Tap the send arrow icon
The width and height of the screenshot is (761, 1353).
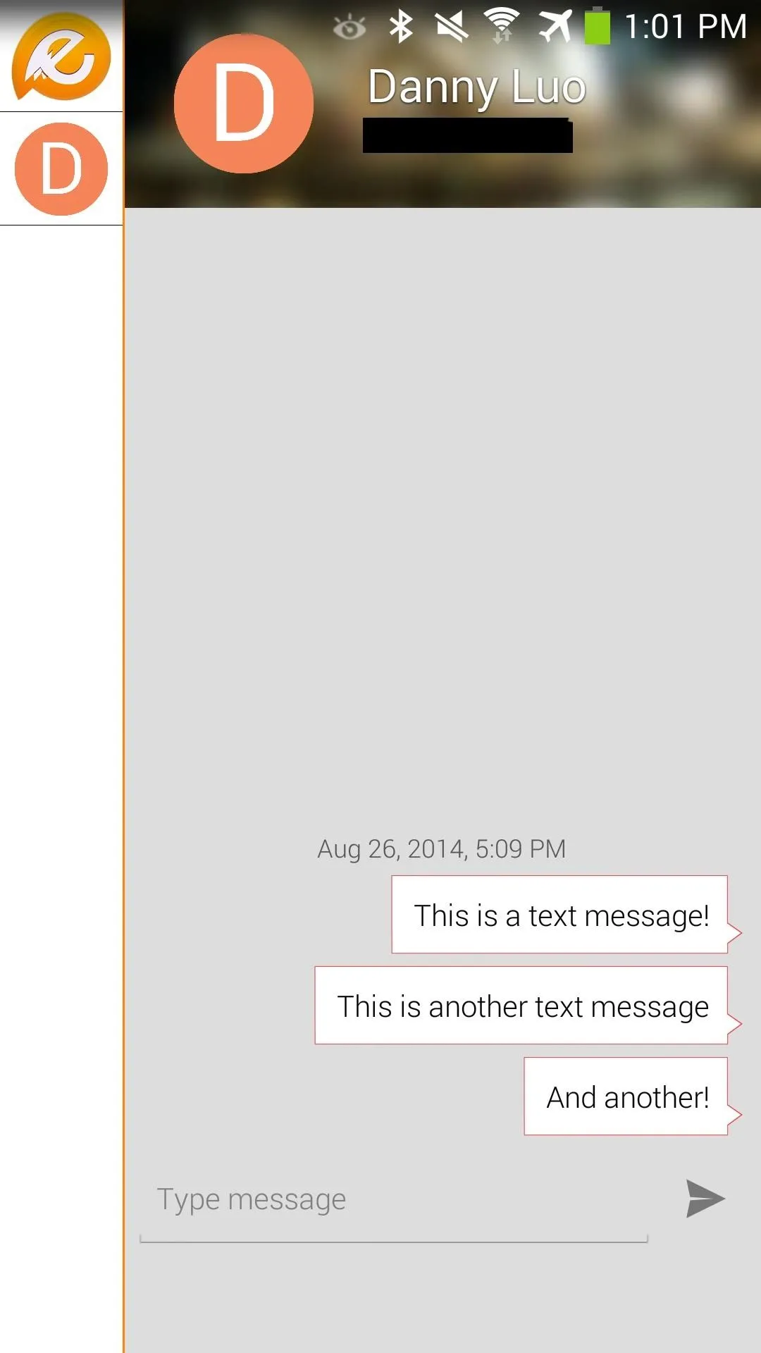click(705, 1199)
